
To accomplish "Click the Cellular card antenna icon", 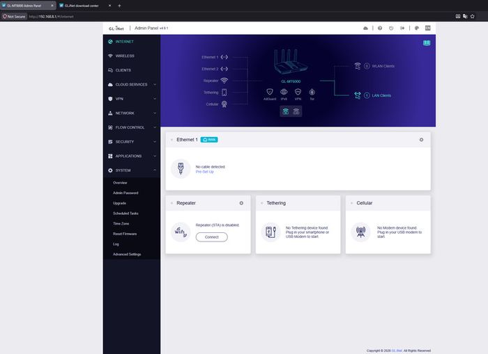I will (x=360, y=232).
